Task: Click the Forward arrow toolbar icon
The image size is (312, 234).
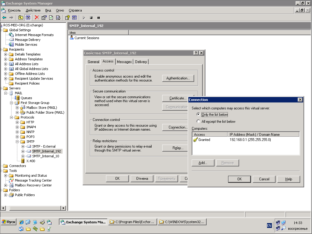Action: 11,18
